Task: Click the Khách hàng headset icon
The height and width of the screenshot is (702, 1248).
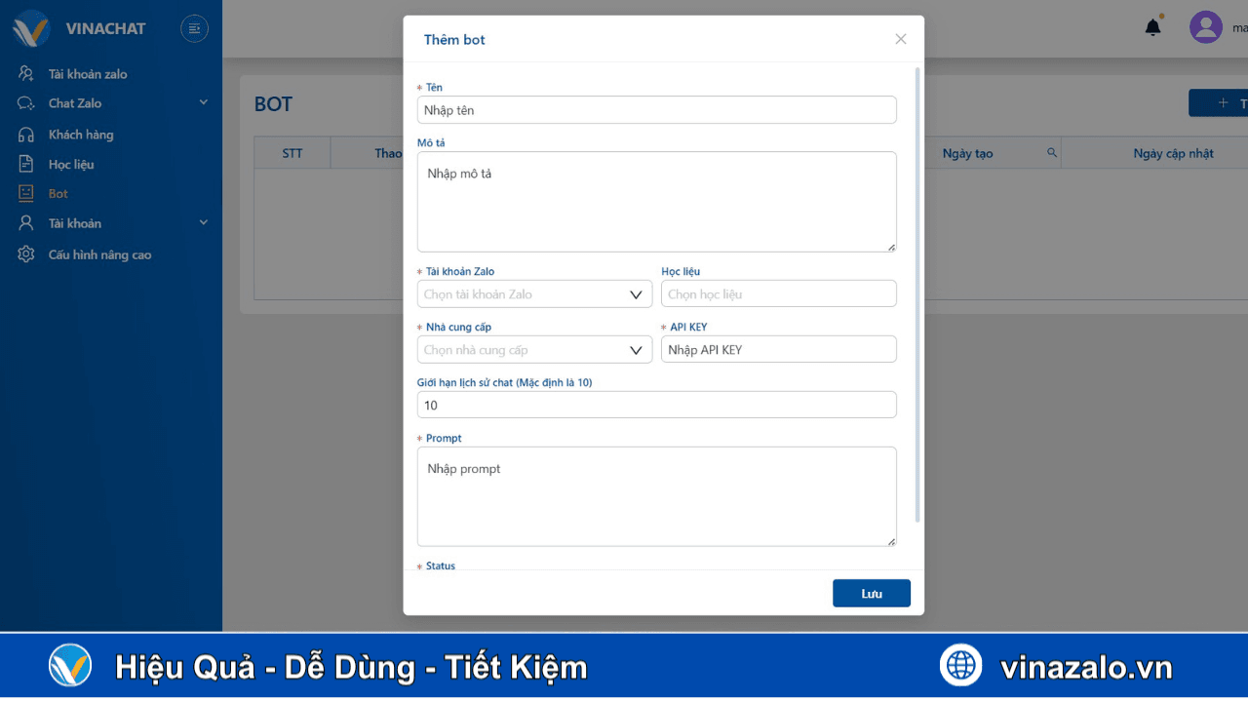Action: [26, 134]
